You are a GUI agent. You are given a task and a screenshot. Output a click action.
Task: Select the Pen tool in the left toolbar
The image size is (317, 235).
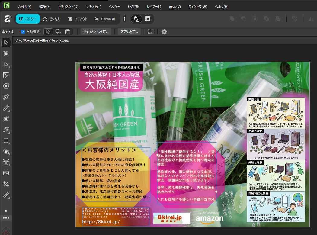coord(6,97)
